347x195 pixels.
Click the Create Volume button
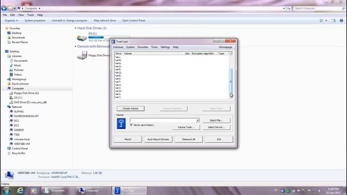[130, 108]
